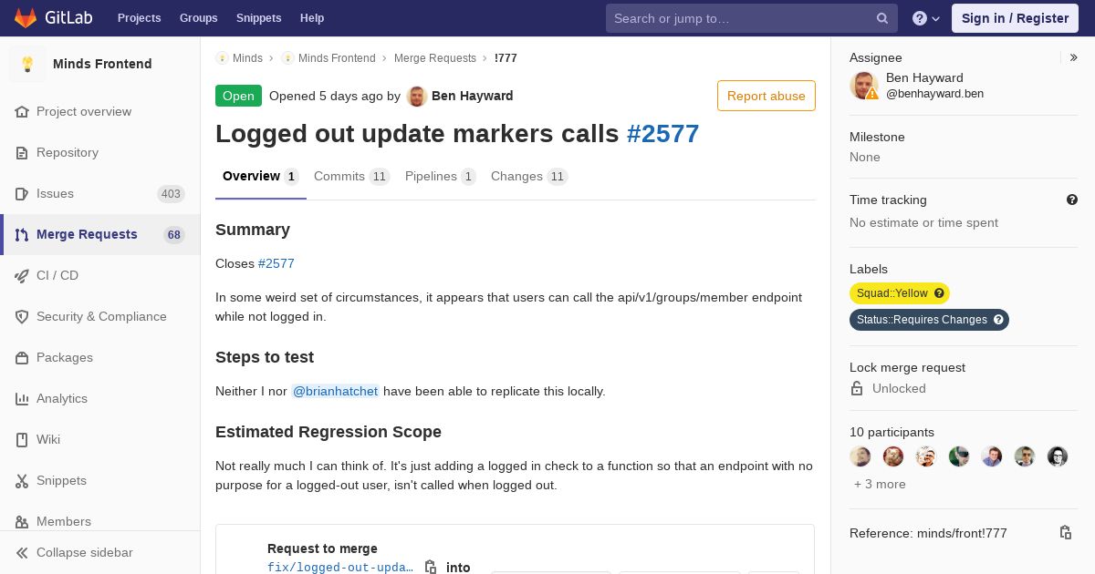Click Sign in / Register button

tap(1015, 18)
